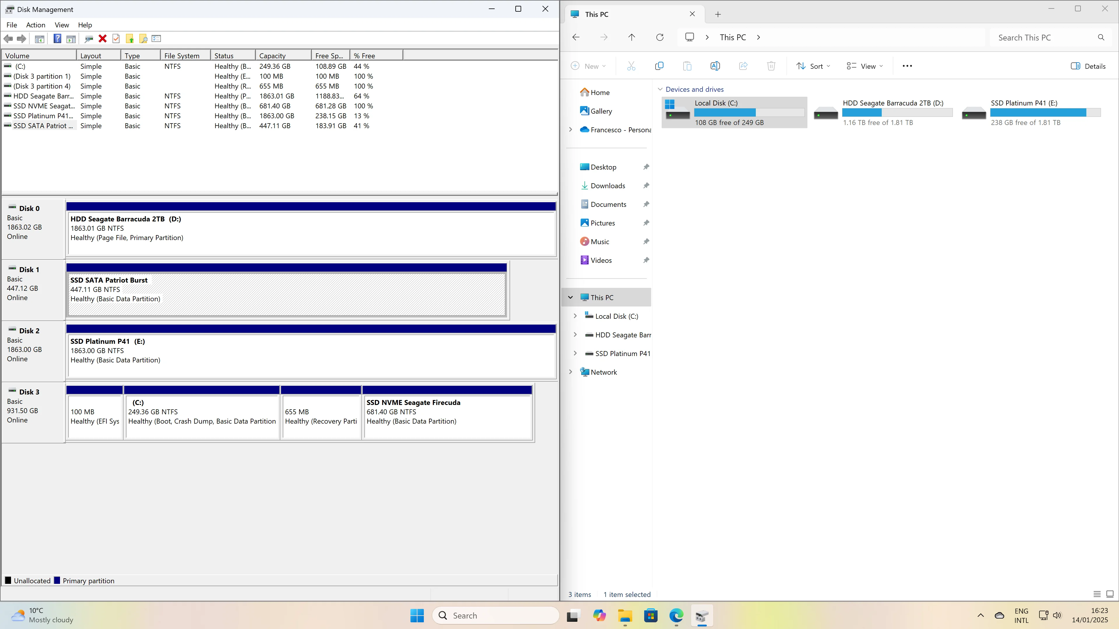Screen dimensions: 1119x629
Task: Expand the Network tree node
Action: (x=570, y=372)
